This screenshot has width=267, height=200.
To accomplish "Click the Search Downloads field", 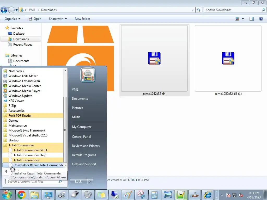I will click(235, 10).
